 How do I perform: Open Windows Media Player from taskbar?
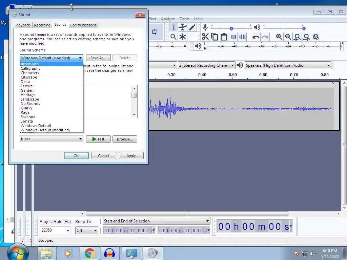[68, 253]
